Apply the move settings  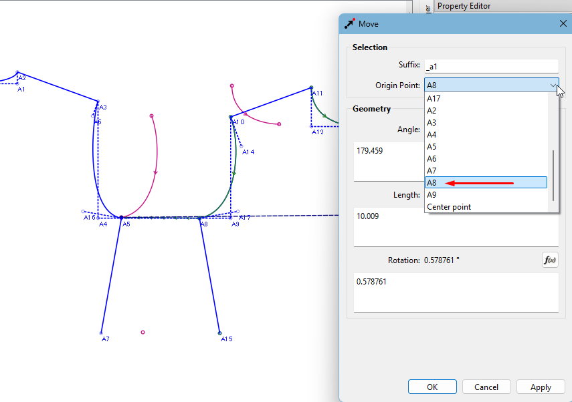coord(541,387)
